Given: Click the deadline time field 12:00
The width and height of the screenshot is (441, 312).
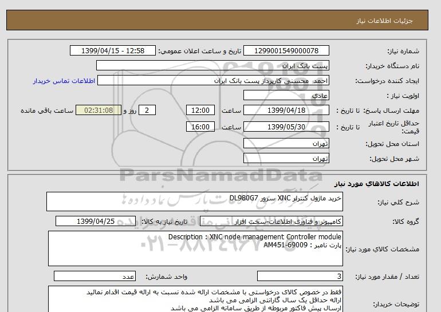Looking at the screenshot, I should 200,110.
